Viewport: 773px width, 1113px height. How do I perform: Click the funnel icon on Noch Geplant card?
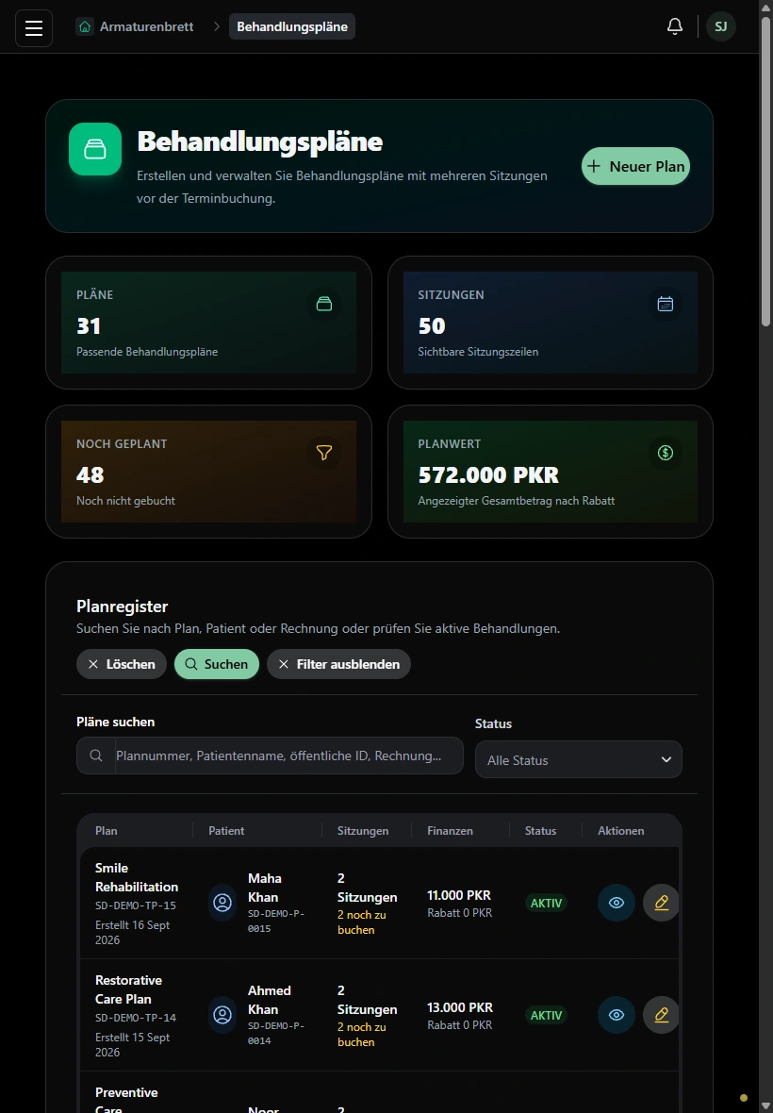click(324, 453)
